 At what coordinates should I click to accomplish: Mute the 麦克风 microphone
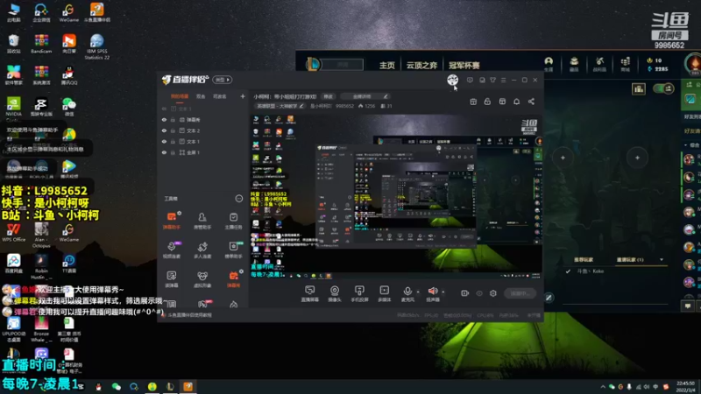tap(407, 294)
